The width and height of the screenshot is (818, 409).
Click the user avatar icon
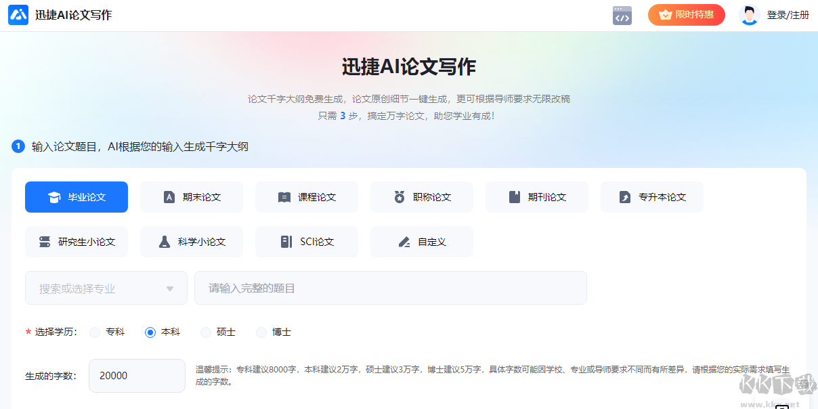(749, 15)
